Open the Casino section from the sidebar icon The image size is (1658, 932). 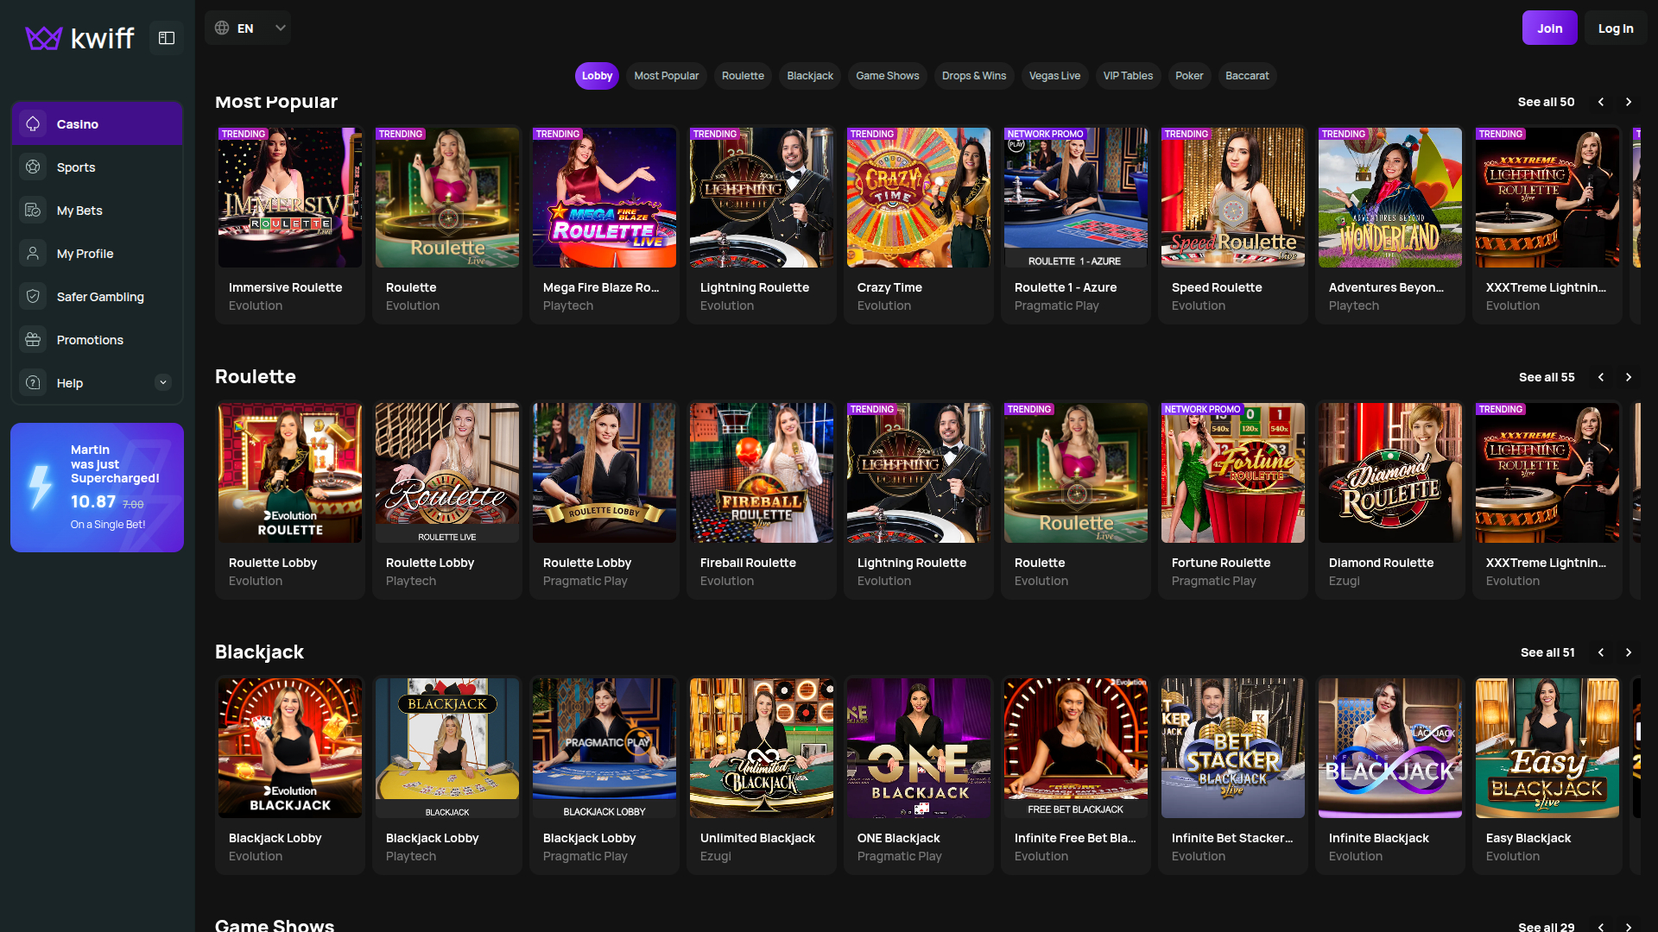(x=33, y=123)
